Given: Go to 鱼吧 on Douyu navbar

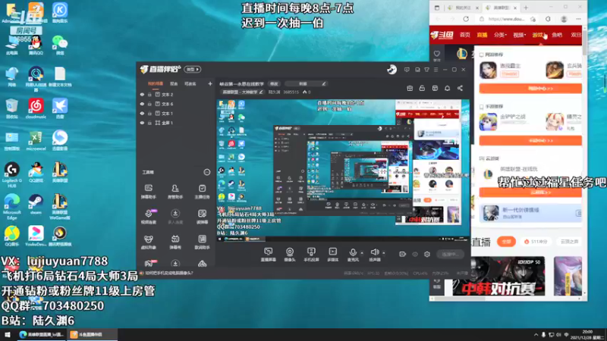Looking at the screenshot, I should (x=557, y=35).
